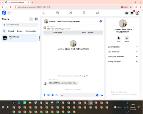View site information icon in address bar

tap(15, 7)
